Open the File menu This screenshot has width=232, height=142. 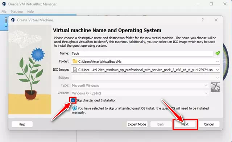pos(4,12)
